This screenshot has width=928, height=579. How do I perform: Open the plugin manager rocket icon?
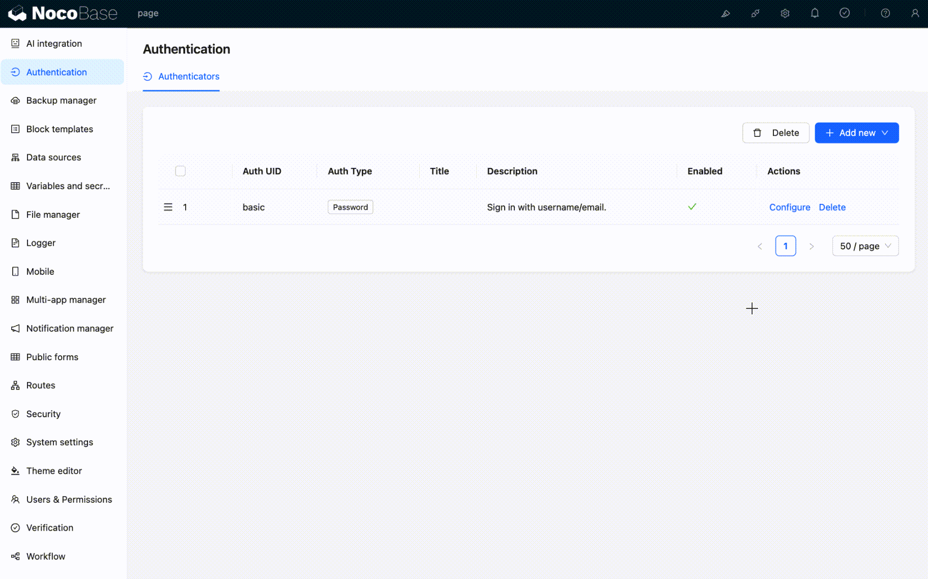click(755, 14)
